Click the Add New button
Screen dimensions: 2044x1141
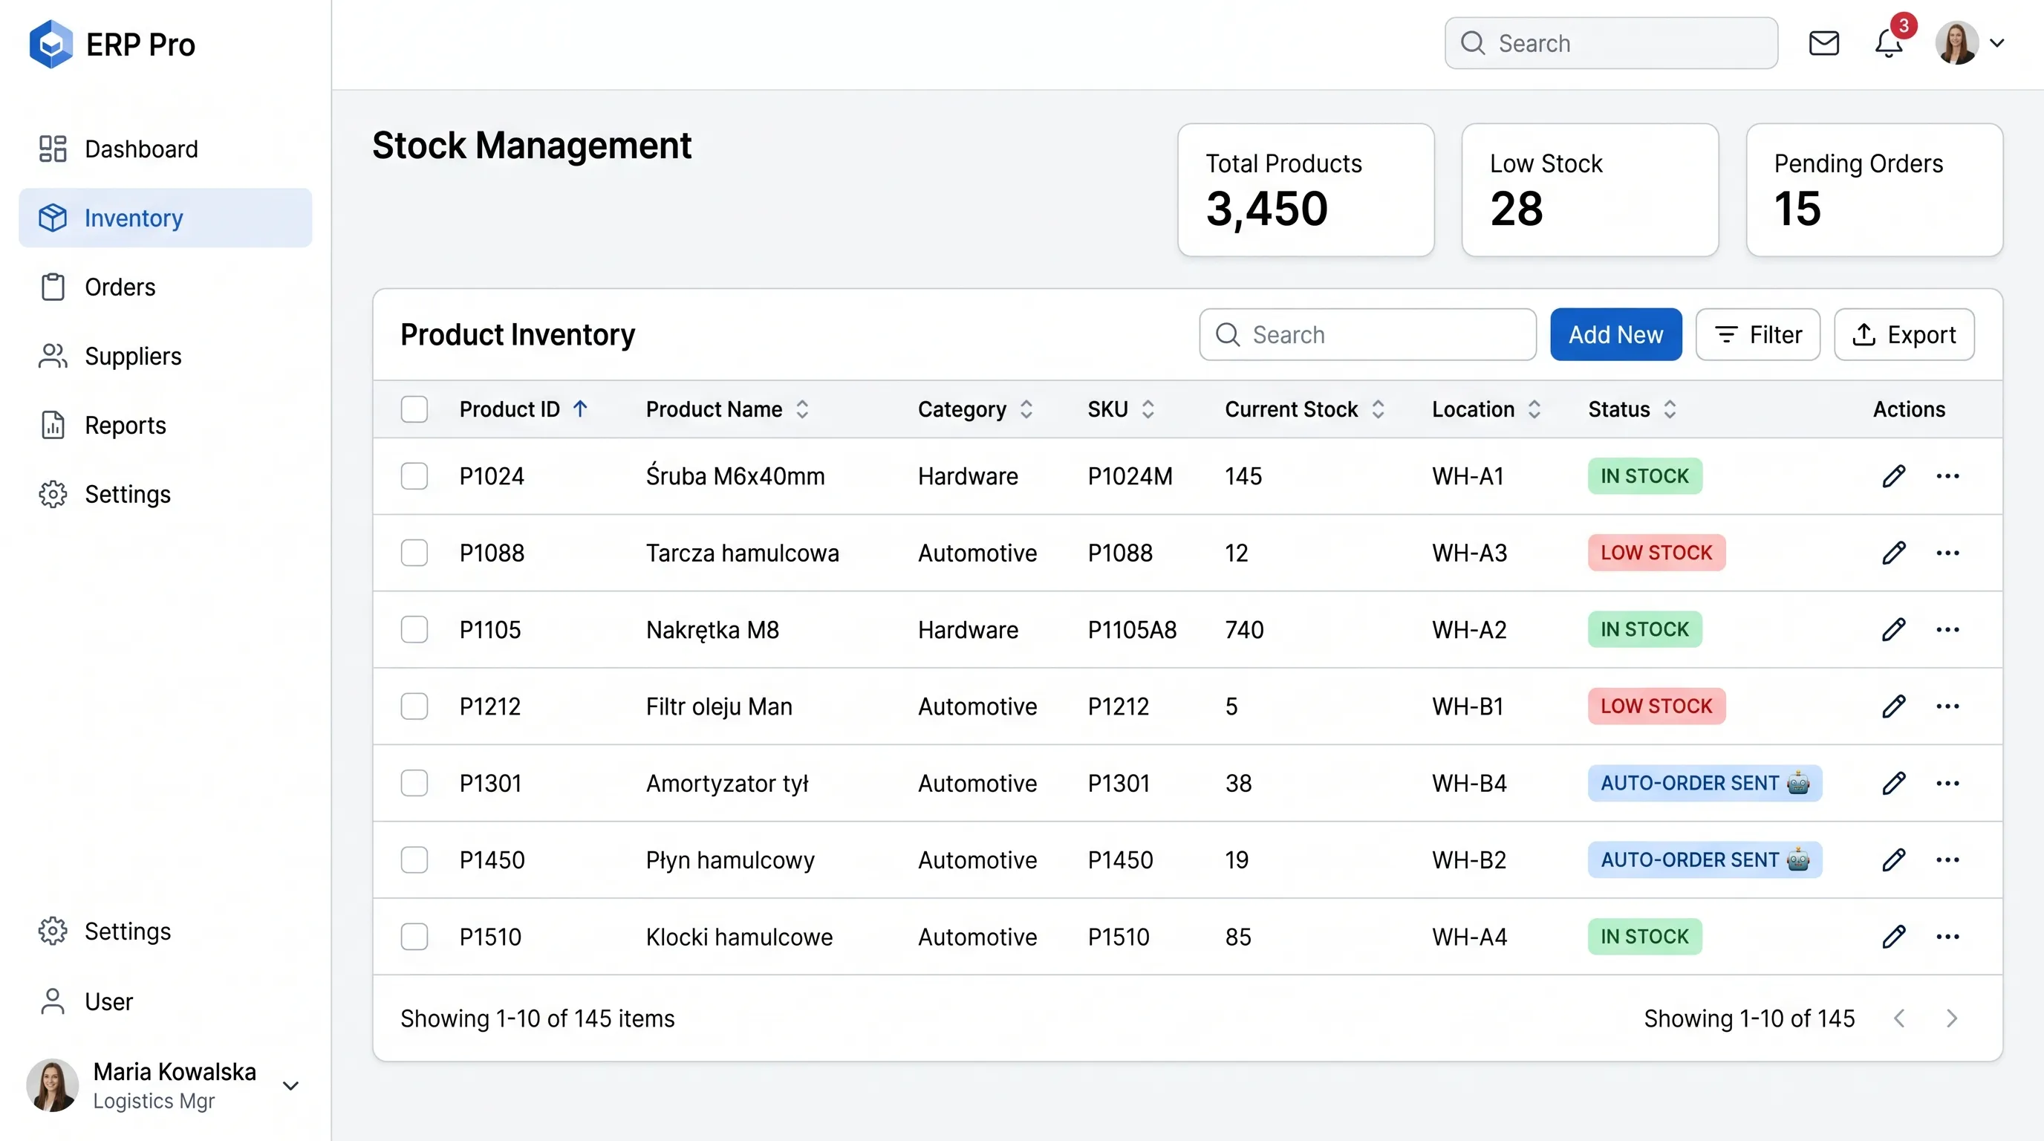coord(1615,335)
